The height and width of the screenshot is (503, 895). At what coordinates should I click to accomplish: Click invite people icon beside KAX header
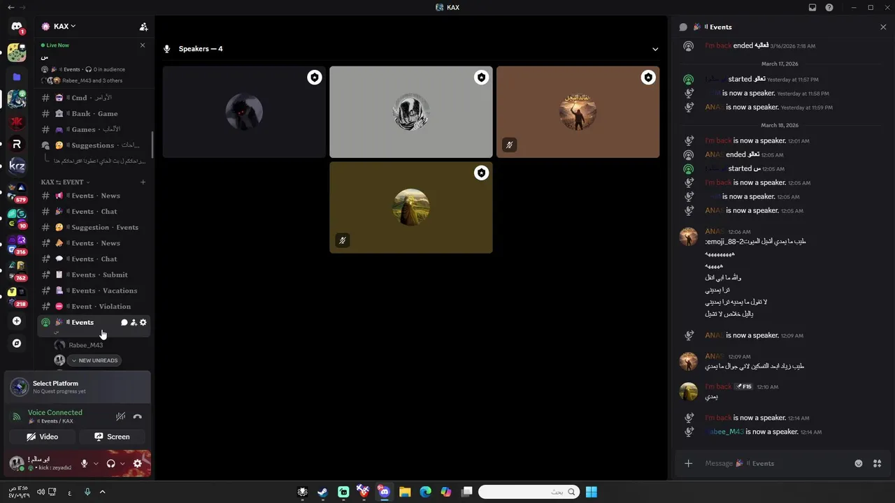click(x=143, y=27)
